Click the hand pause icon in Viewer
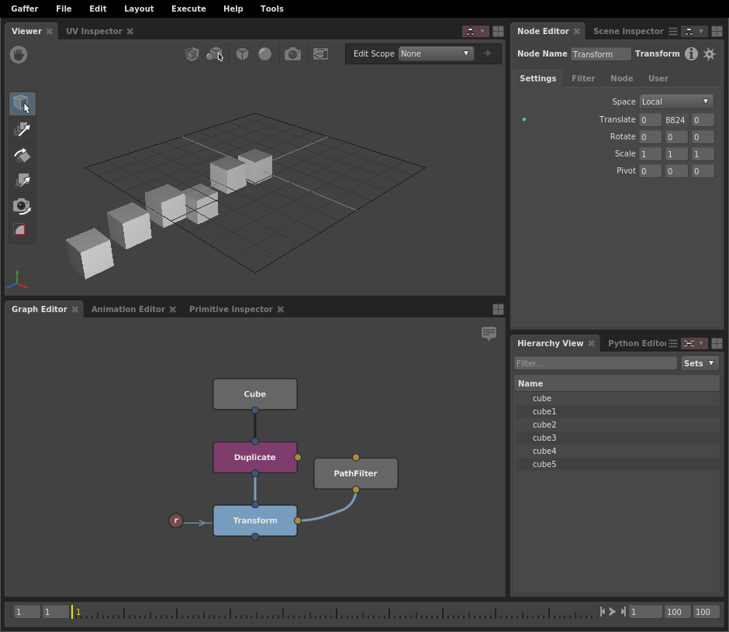 [x=19, y=54]
